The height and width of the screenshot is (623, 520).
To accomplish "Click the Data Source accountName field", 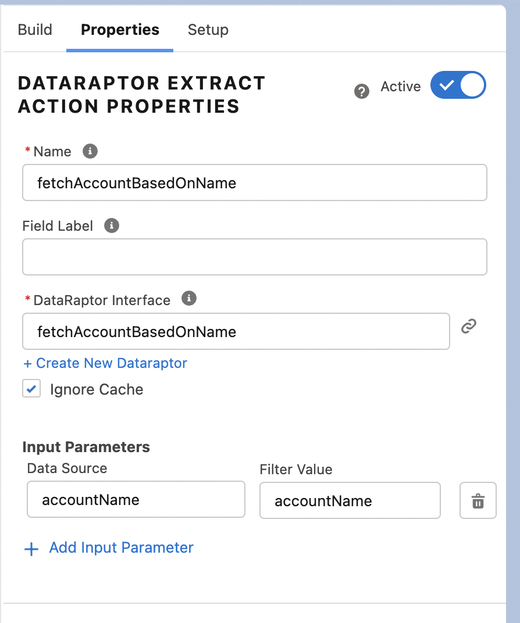I will pyautogui.click(x=136, y=500).
